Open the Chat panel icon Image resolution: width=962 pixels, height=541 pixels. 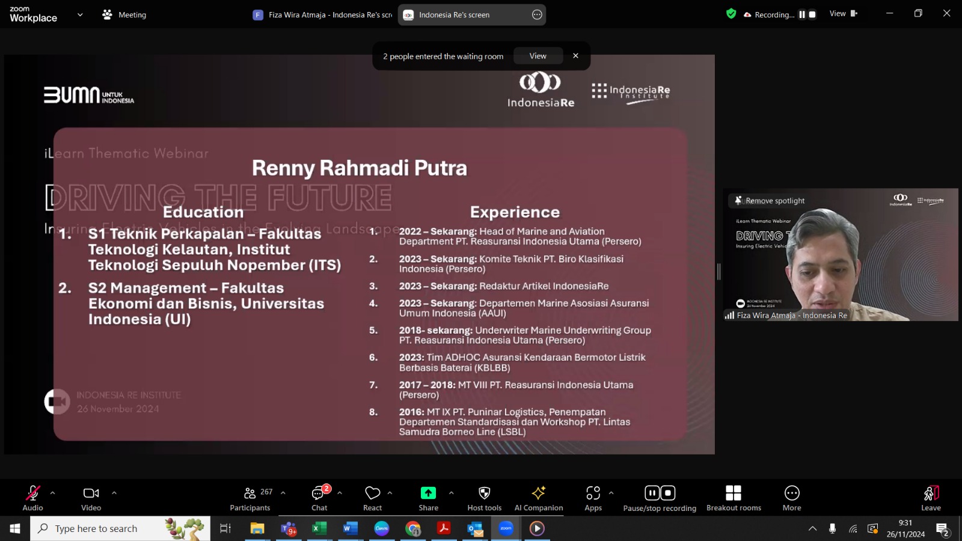tap(319, 493)
